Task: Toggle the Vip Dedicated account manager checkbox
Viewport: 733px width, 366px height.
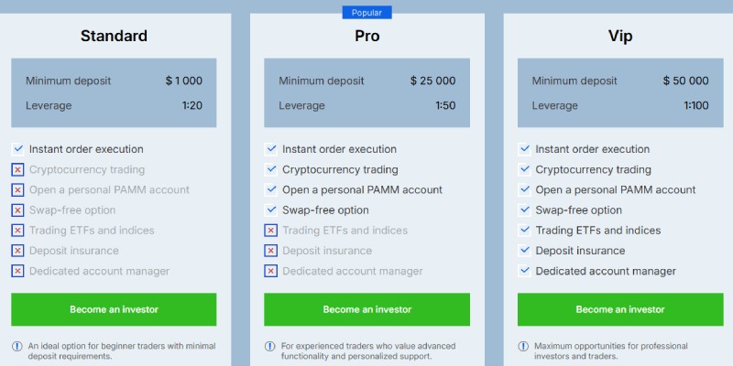Action: [524, 271]
